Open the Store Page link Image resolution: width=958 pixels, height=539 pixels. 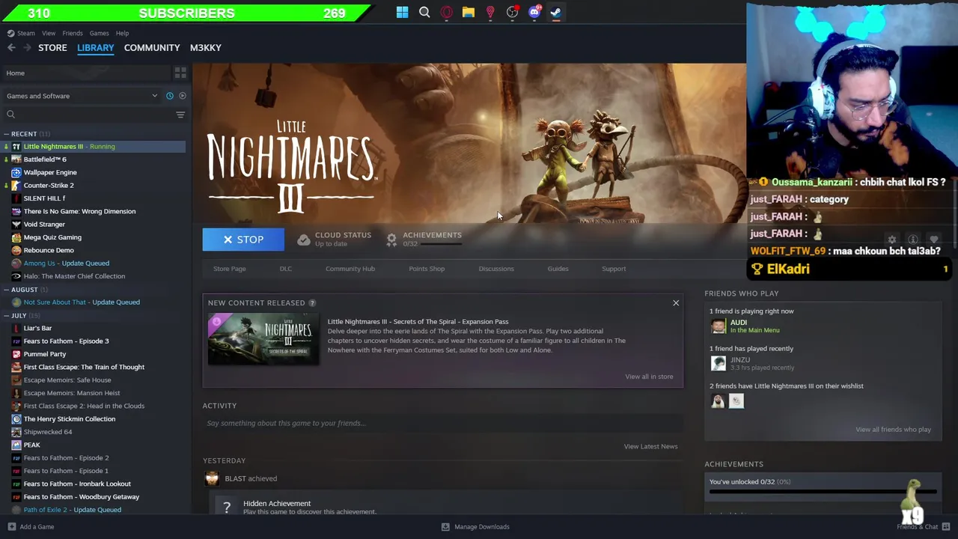pos(230,269)
